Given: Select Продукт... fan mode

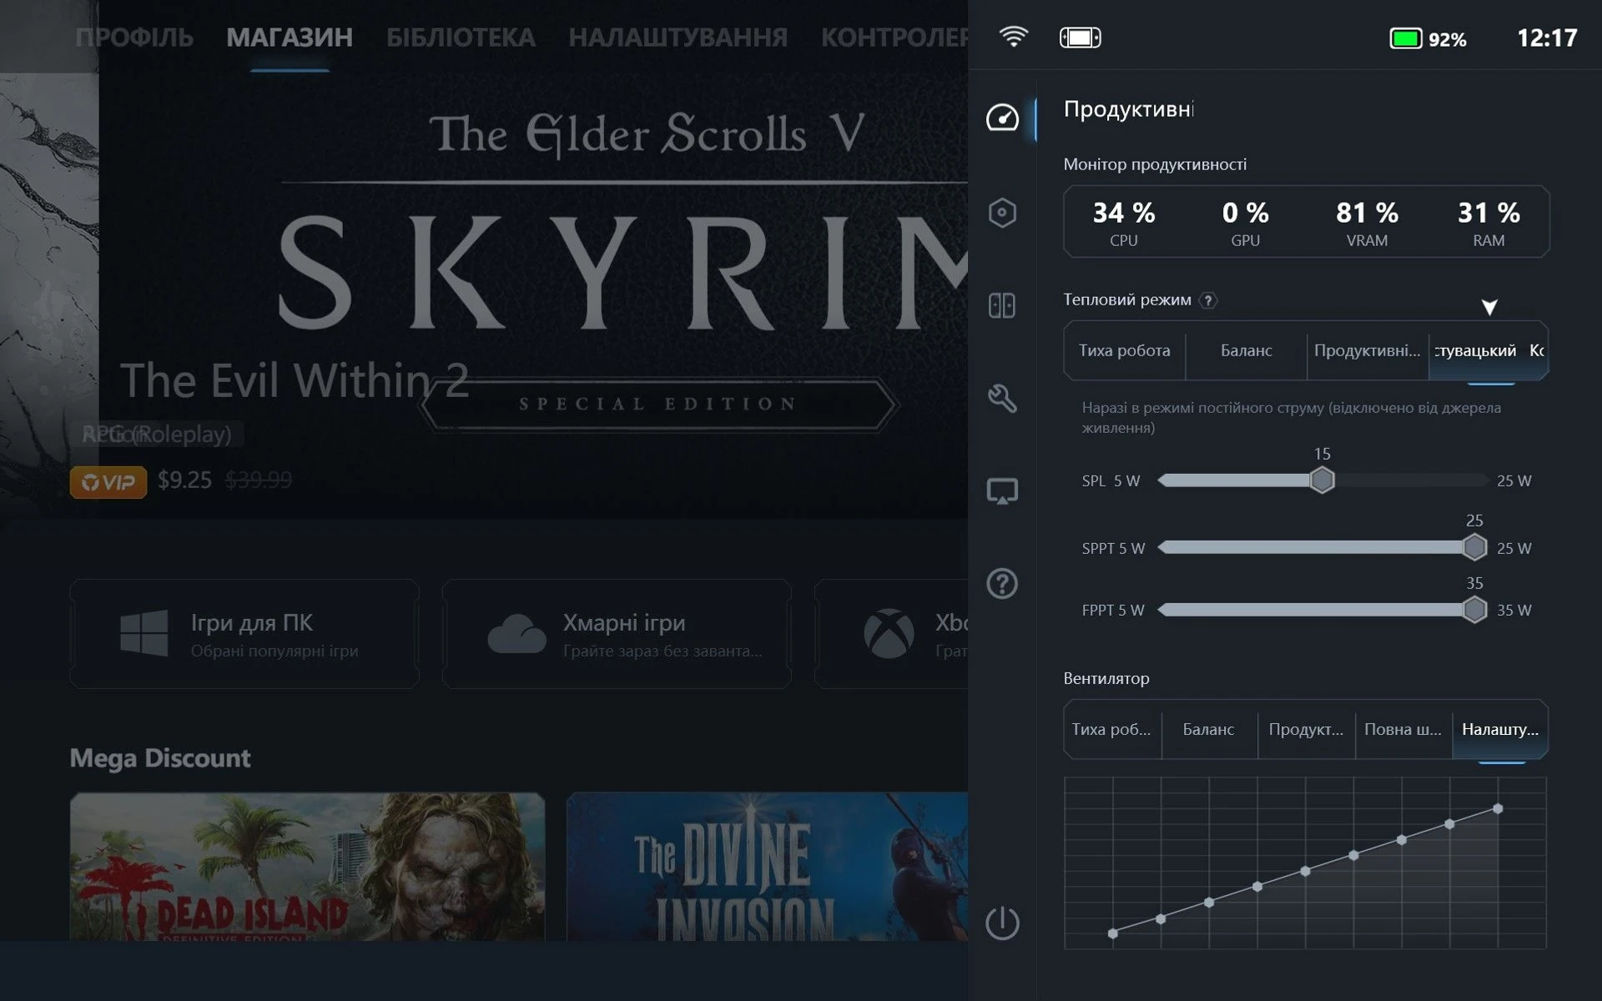Looking at the screenshot, I should click(1306, 729).
